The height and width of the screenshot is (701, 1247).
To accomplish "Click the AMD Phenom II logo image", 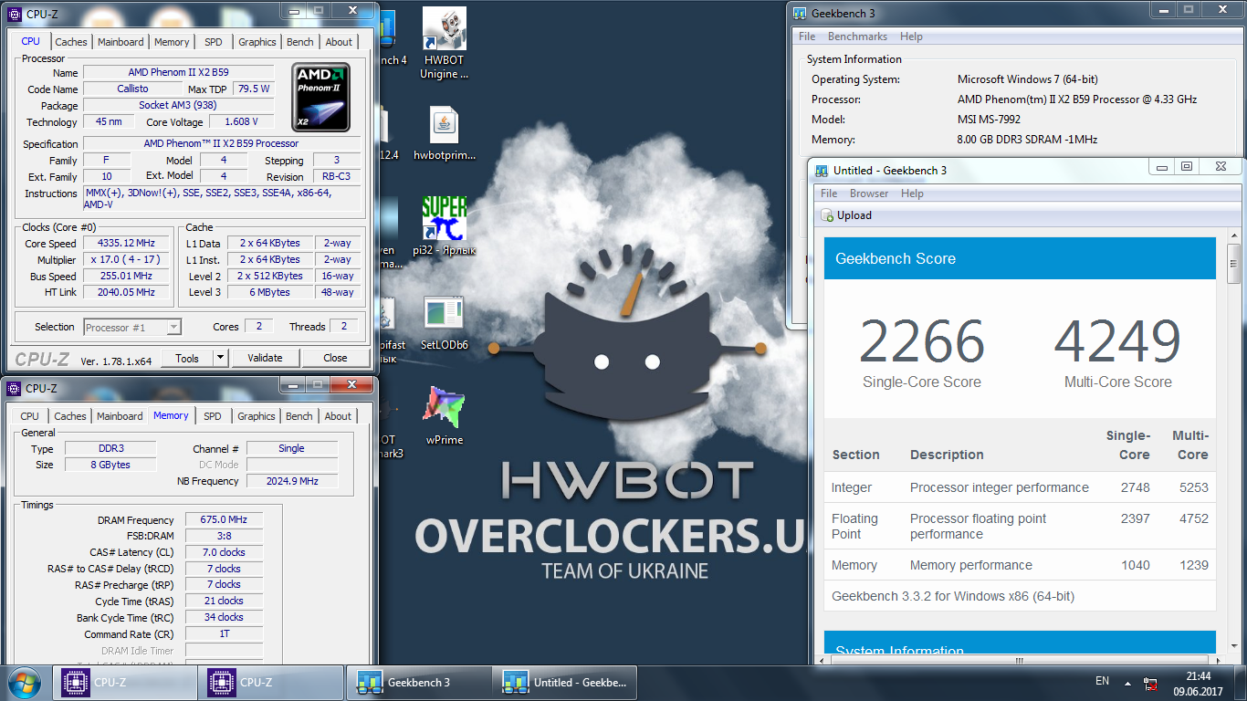I will pyautogui.click(x=320, y=98).
